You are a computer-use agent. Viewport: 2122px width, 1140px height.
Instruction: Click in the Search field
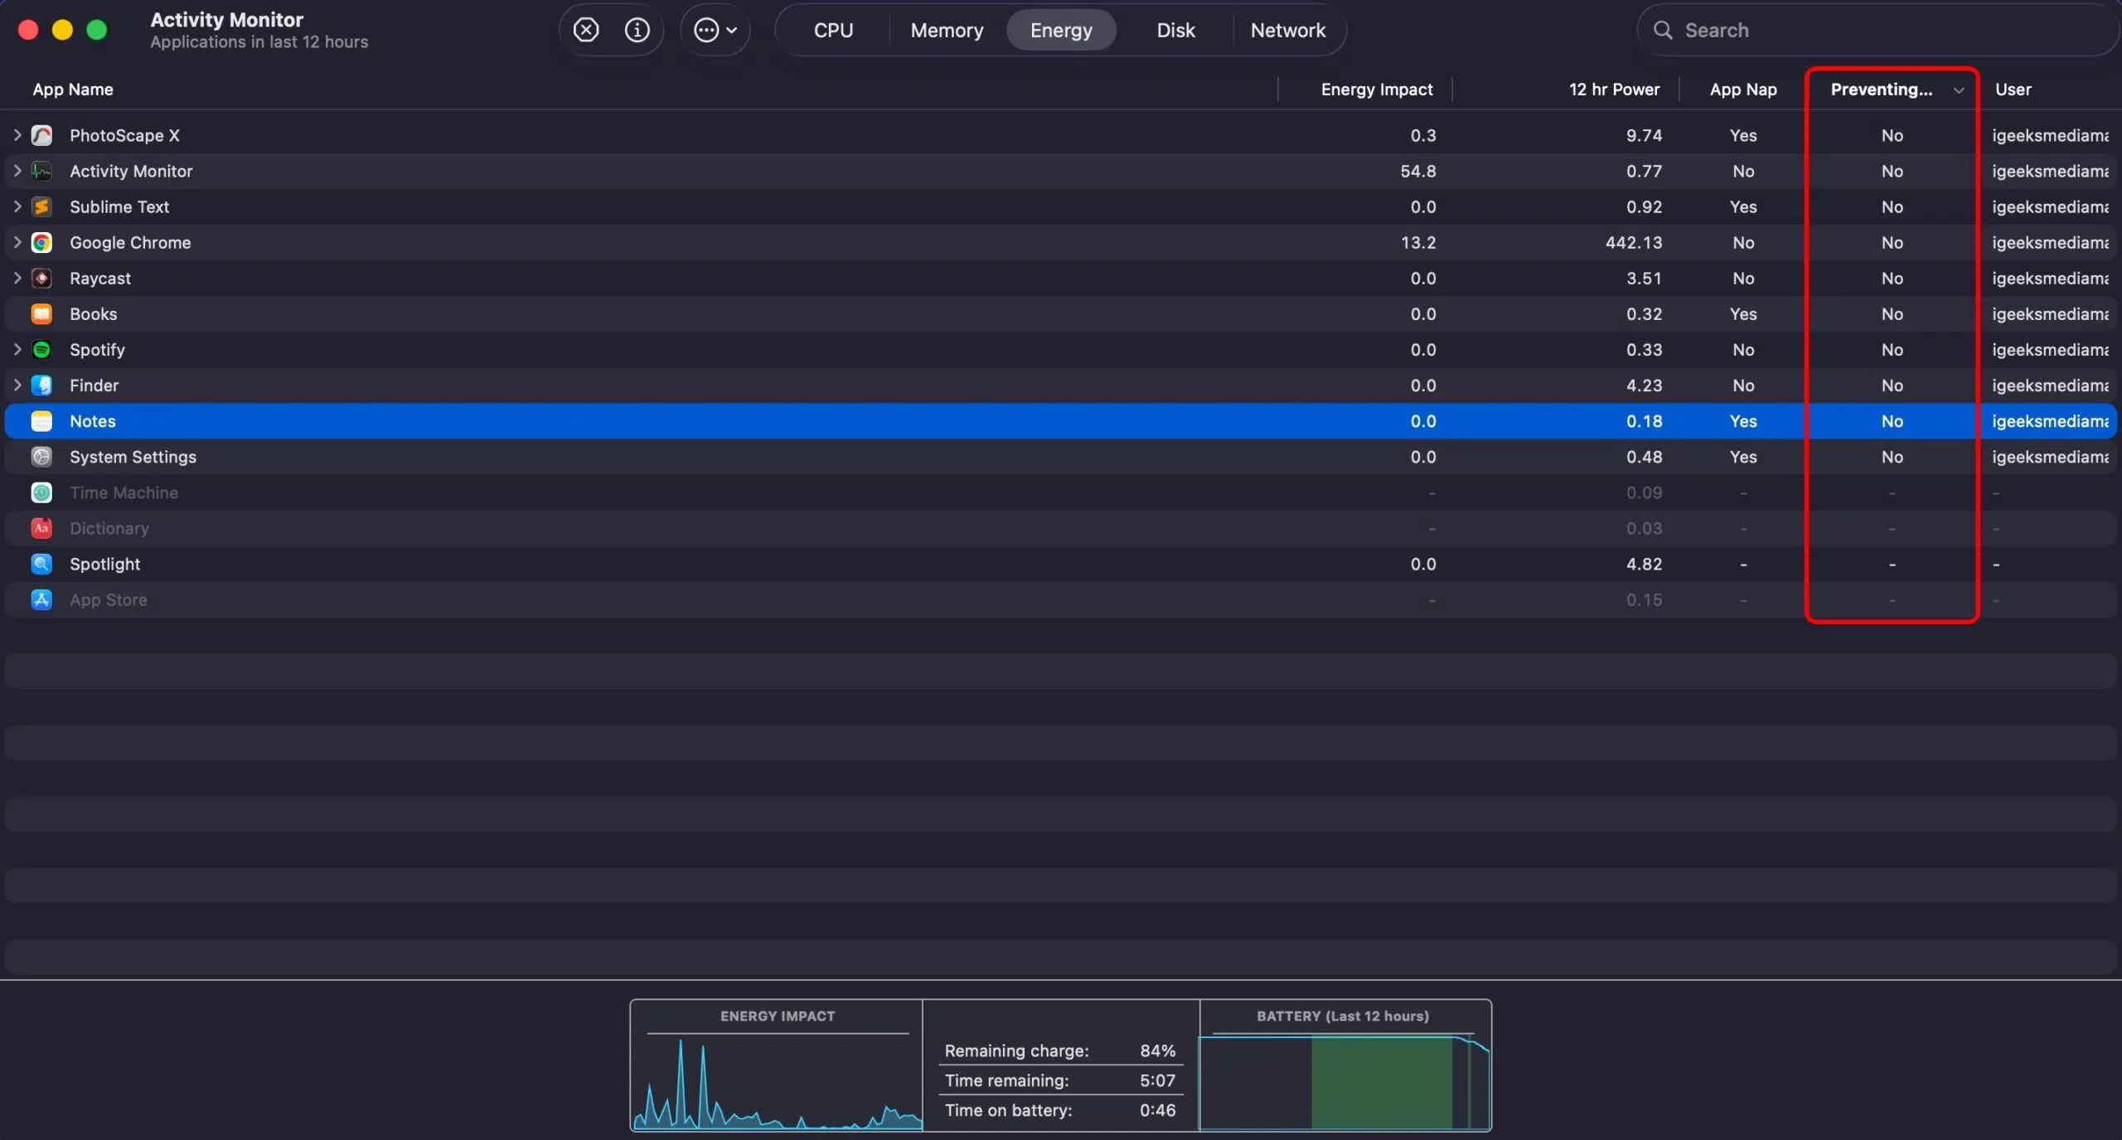pos(1877,31)
